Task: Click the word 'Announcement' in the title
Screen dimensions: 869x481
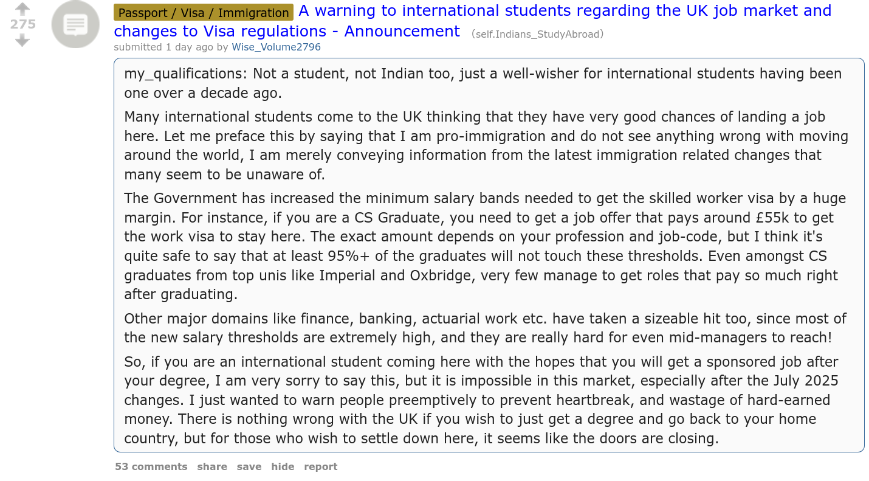Action: (x=408, y=32)
